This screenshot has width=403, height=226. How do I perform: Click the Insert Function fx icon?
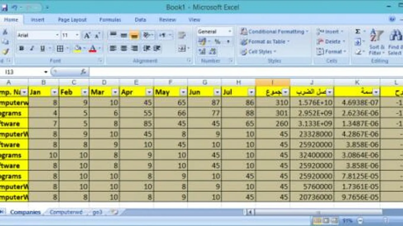point(83,72)
